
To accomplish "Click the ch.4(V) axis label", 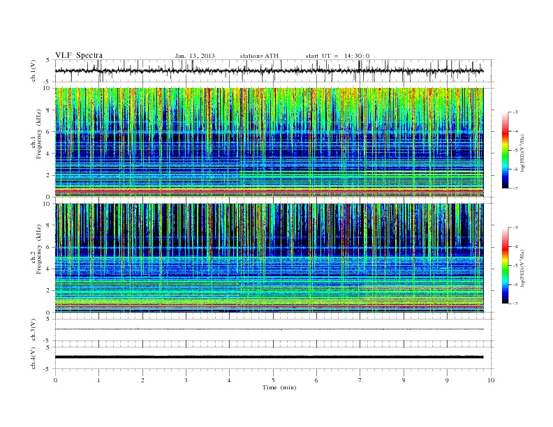I will pyautogui.click(x=34, y=358).
